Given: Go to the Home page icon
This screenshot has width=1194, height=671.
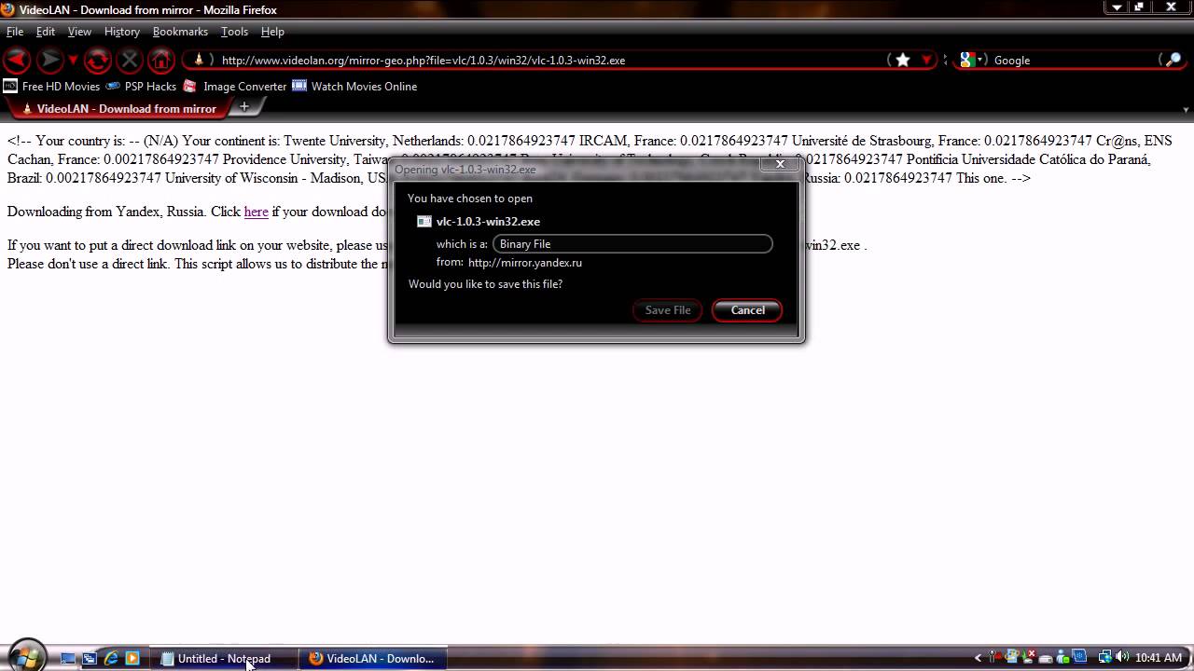Looking at the screenshot, I should (x=160, y=61).
